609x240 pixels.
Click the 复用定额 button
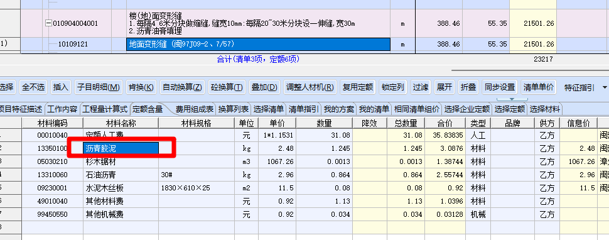(x=358, y=87)
